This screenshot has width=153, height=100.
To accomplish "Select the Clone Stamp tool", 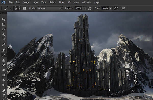I will pos(4,60).
